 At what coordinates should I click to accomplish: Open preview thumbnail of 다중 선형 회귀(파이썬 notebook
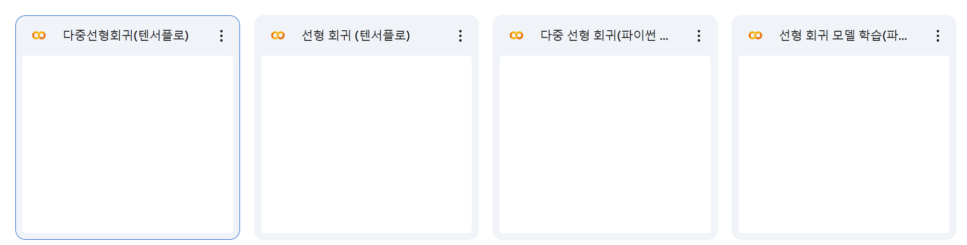tap(605, 144)
